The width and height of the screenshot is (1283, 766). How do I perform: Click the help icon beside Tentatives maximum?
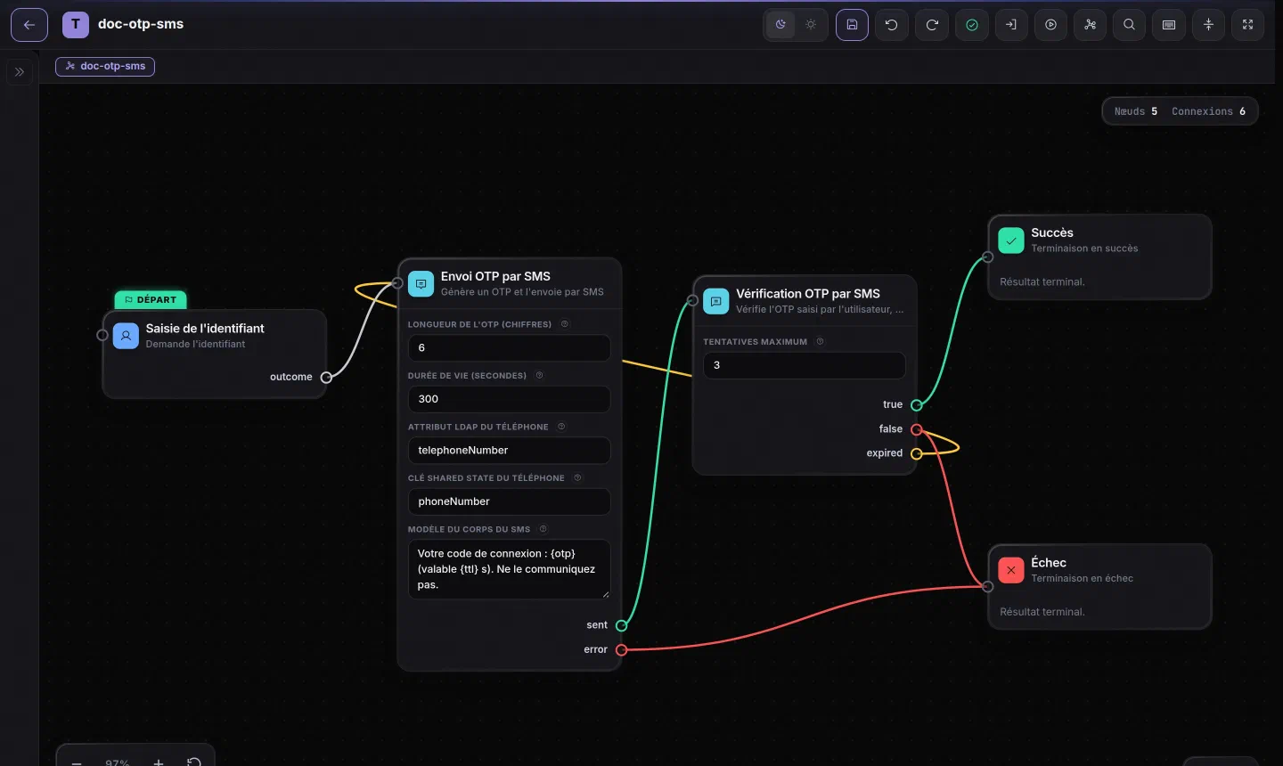tap(820, 342)
